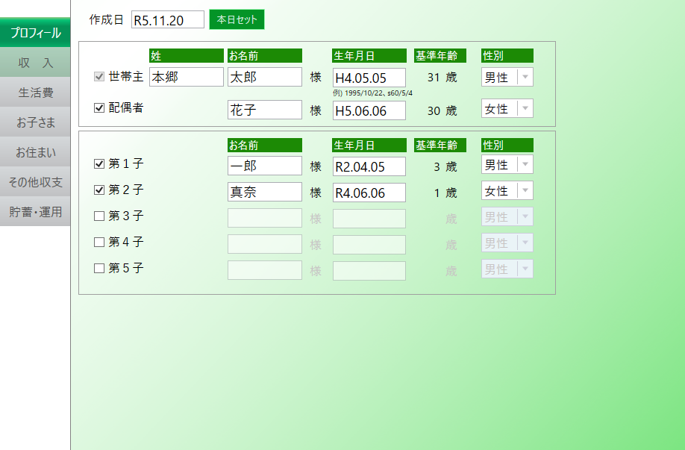
Task: Click the 本日セット button
Action: pos(237,19)
